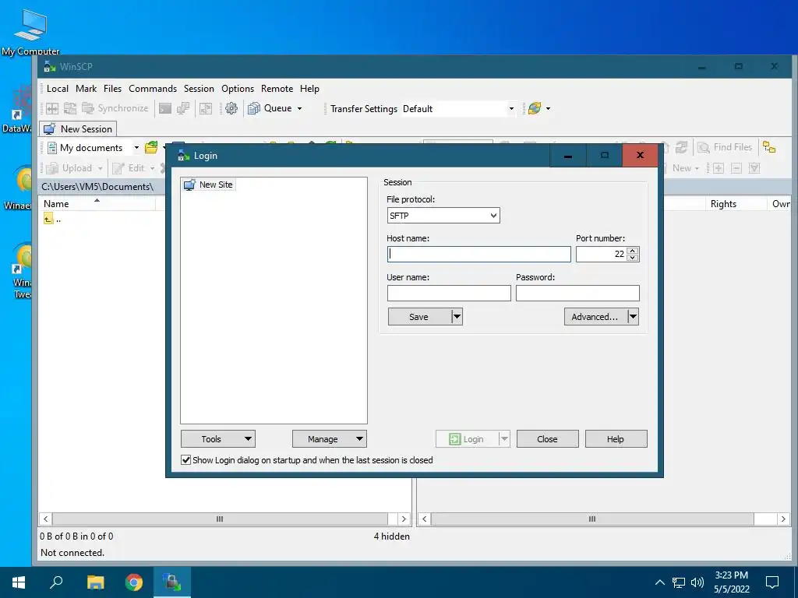Open the Commands menu
798x598 pixels.
(153, 89)
